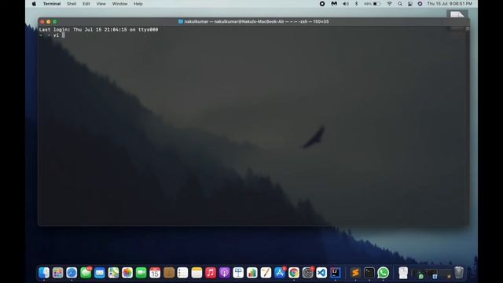Open Control Center in menu bar
Screen dimensions: 503x283
410,4
